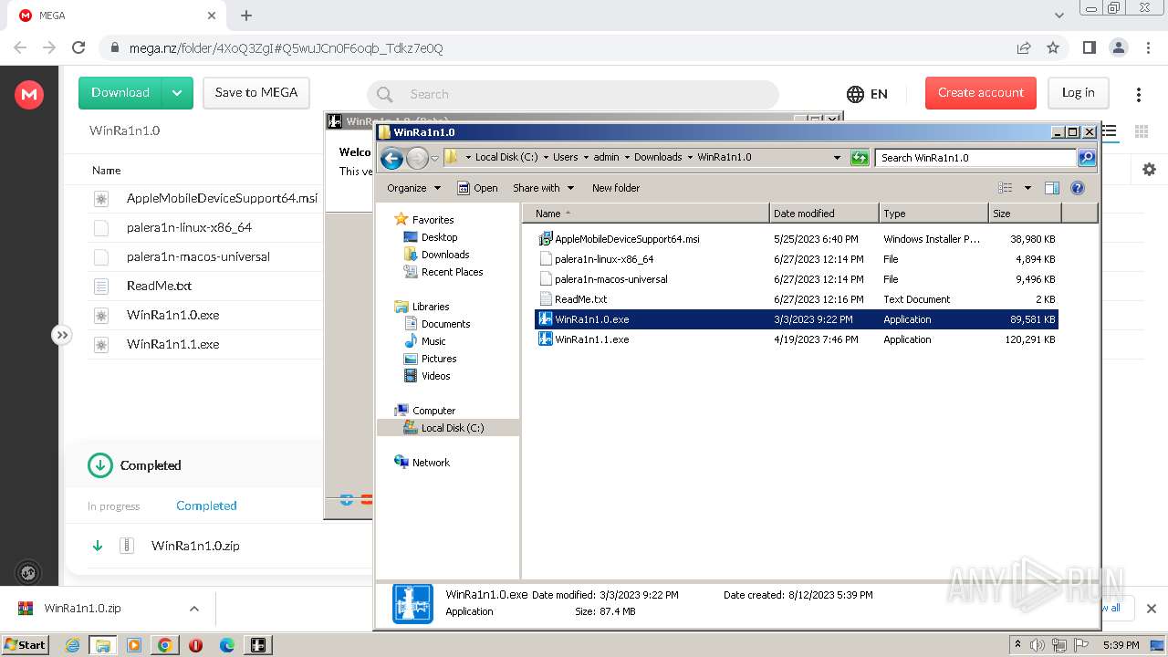
Task: Click the Log in button
Action: 1078,93
